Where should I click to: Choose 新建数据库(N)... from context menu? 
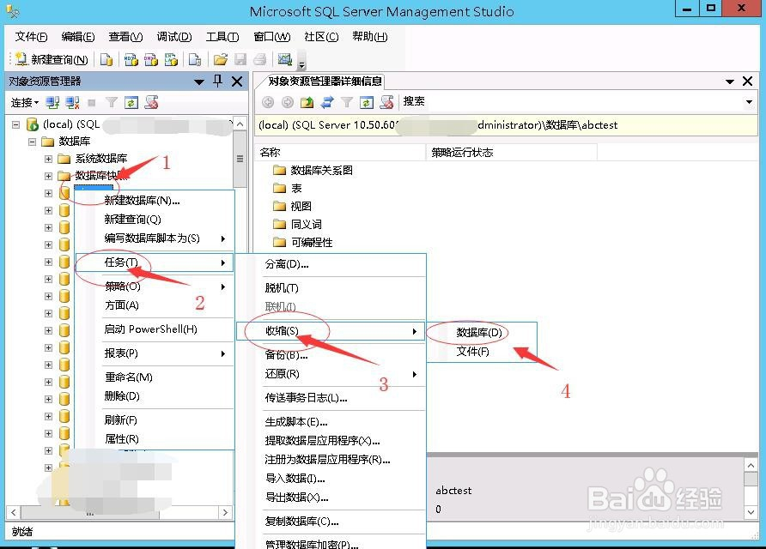click(x=155, y=201)
